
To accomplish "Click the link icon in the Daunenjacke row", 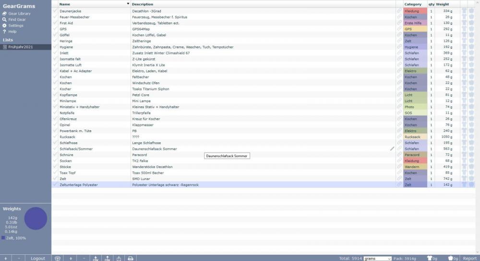I will (x=399, y=11).
